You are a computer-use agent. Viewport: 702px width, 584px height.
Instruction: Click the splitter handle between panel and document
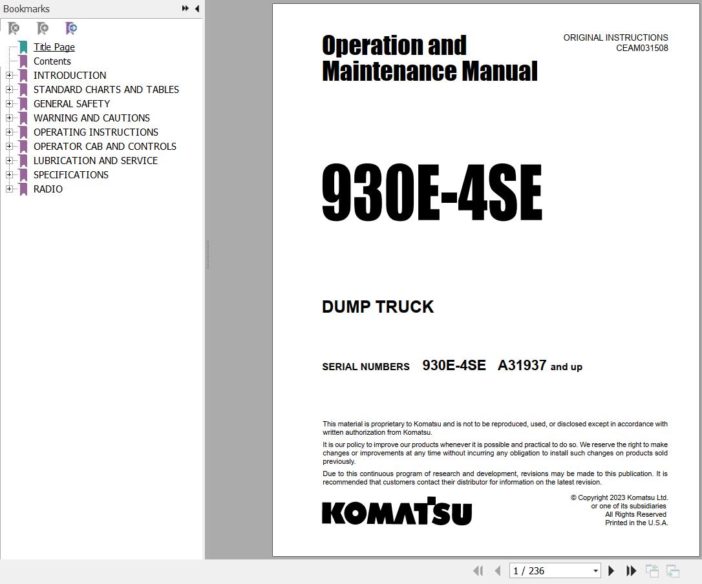coord(207,255)
